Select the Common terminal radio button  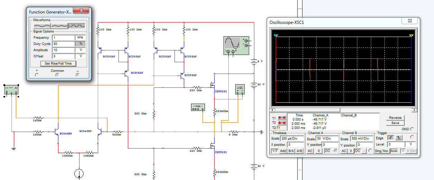click(57, 75)
